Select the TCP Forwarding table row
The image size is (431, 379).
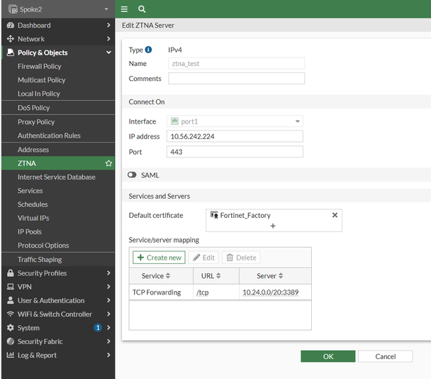click(220, 292)
